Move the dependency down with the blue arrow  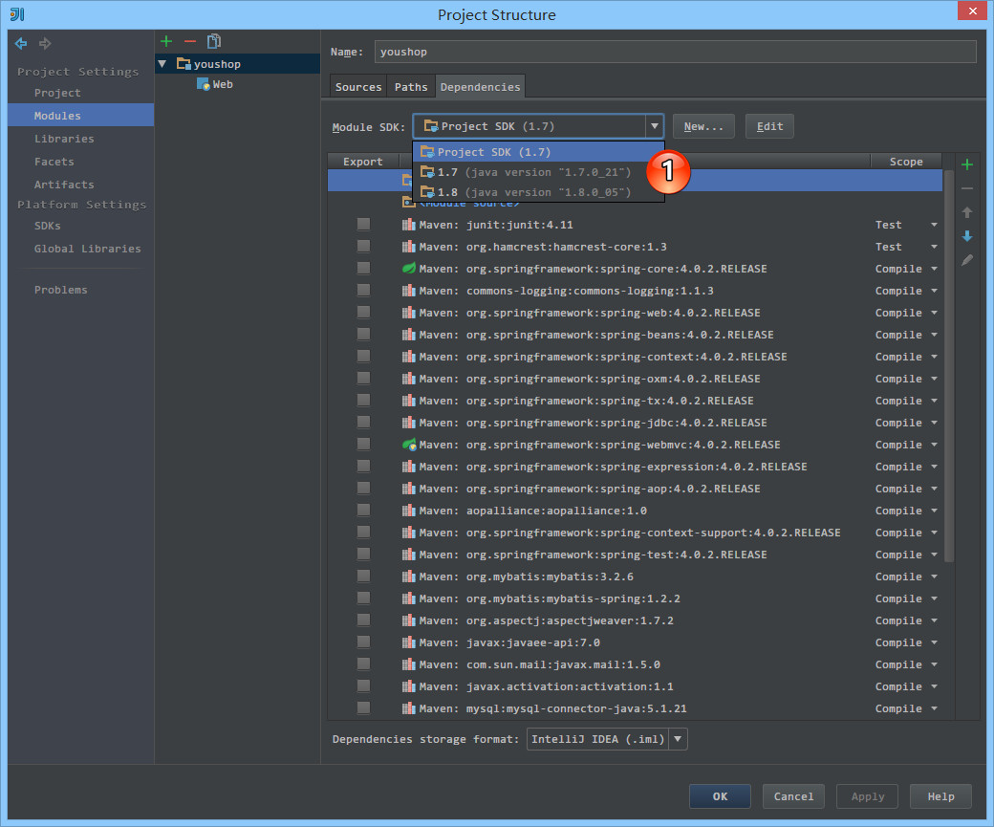point(967,236)
